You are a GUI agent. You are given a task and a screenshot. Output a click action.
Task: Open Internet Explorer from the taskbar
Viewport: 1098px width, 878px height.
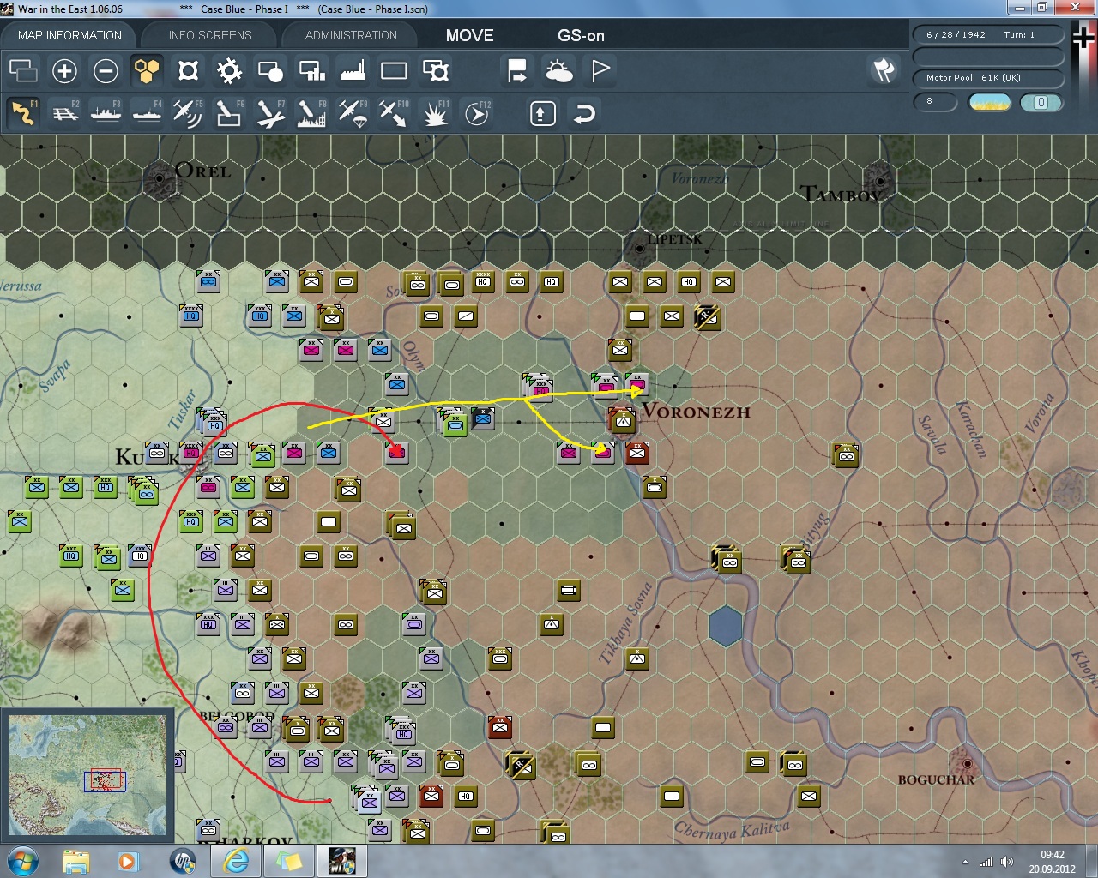coord(235,861)
